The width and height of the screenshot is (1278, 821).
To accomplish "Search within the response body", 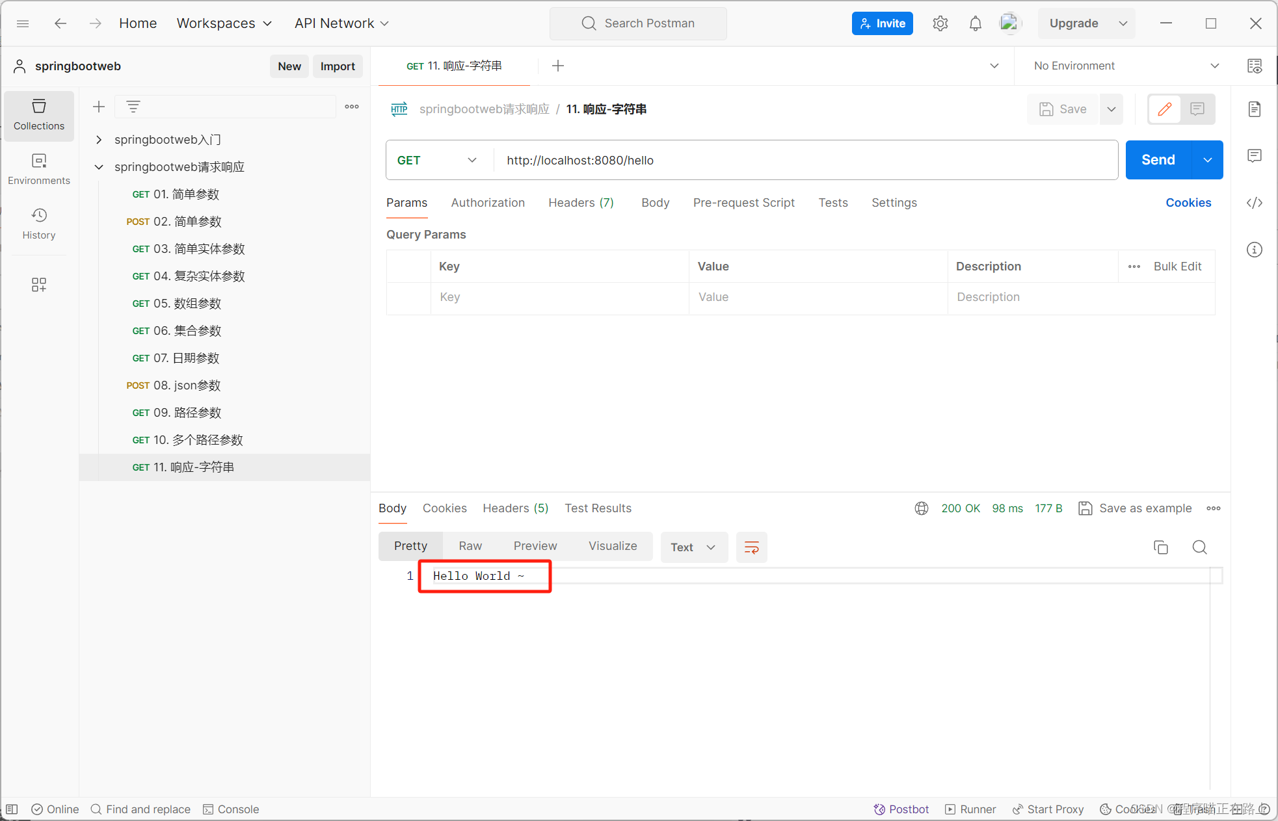I will tap(1200, 547).
